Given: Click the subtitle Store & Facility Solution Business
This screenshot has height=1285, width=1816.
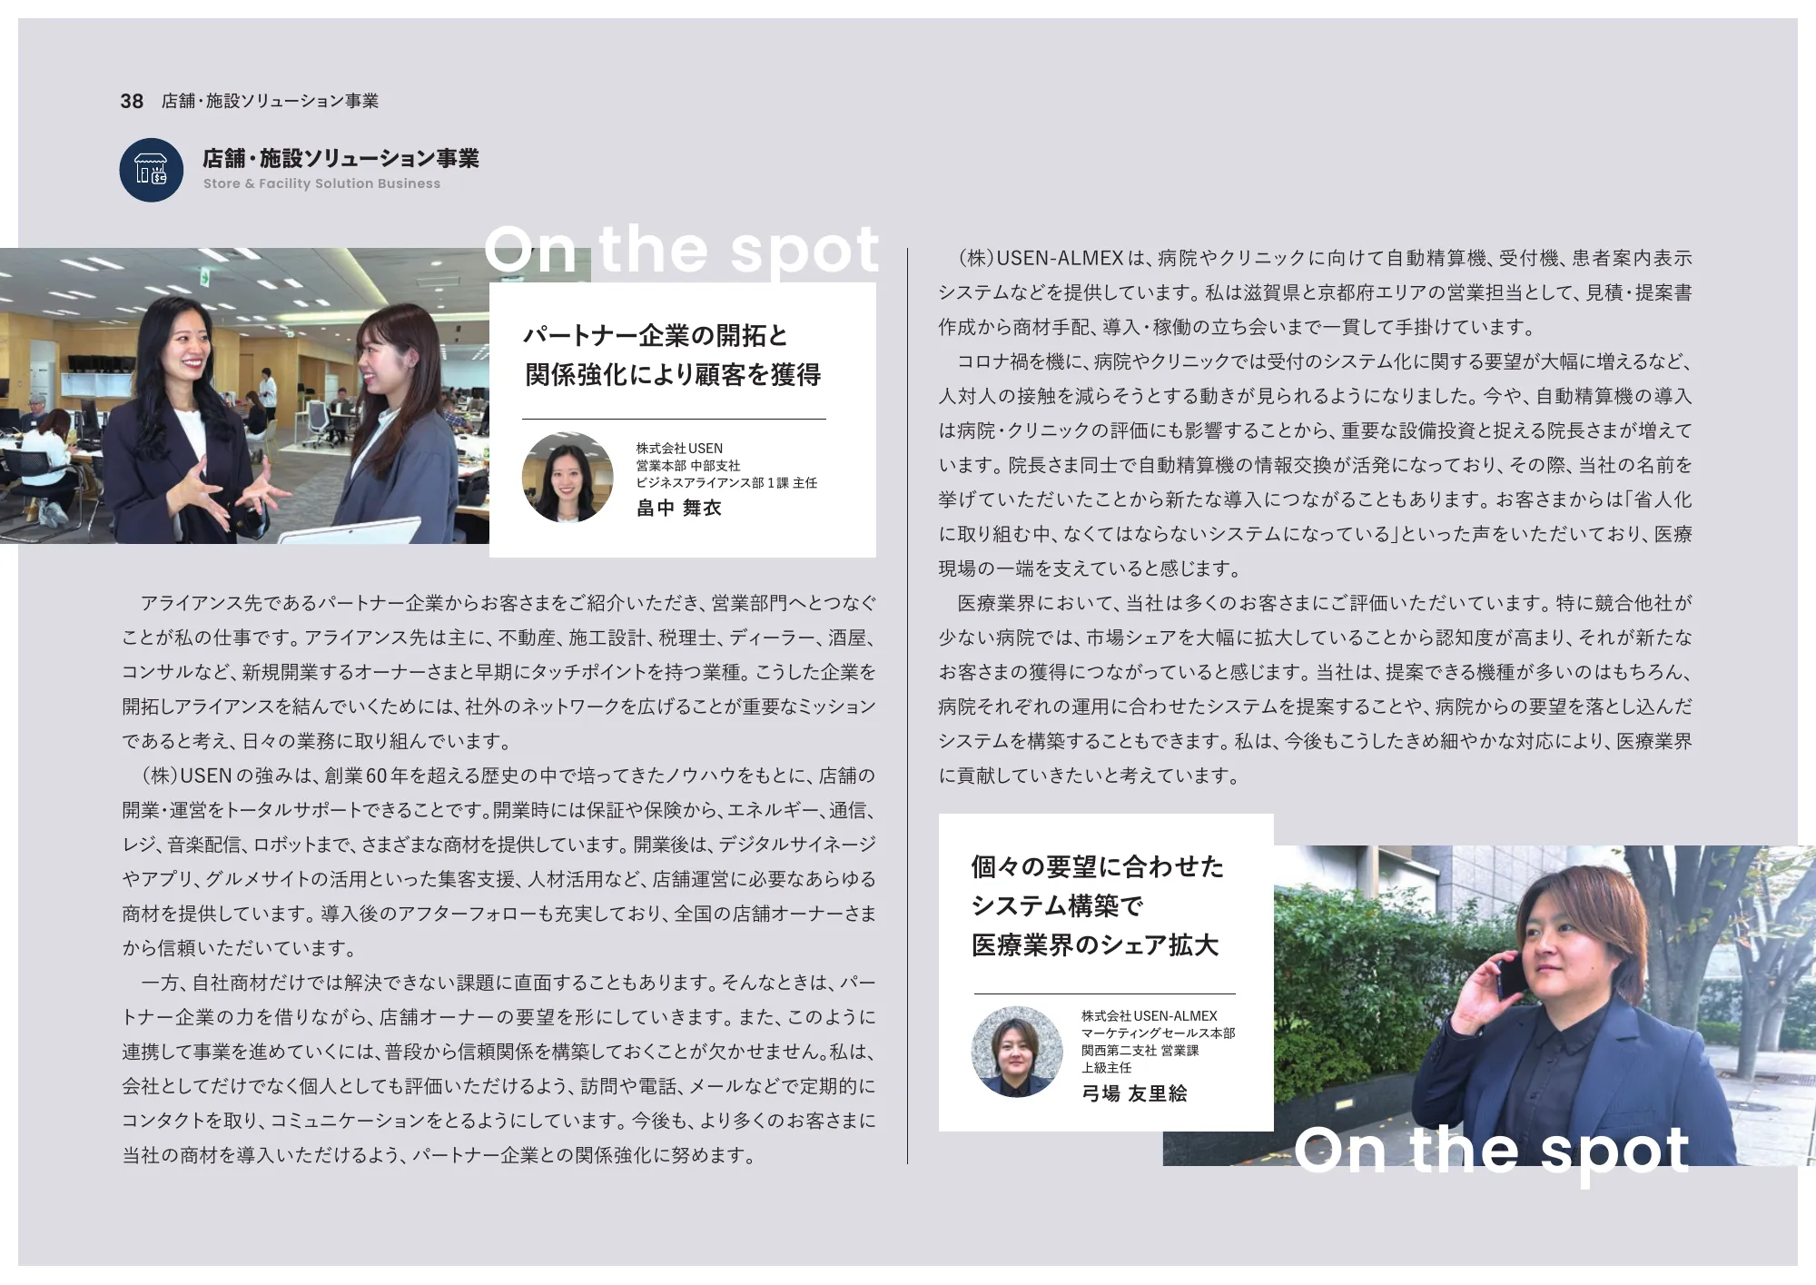Looking at the screenshot, I should (321, 183).
